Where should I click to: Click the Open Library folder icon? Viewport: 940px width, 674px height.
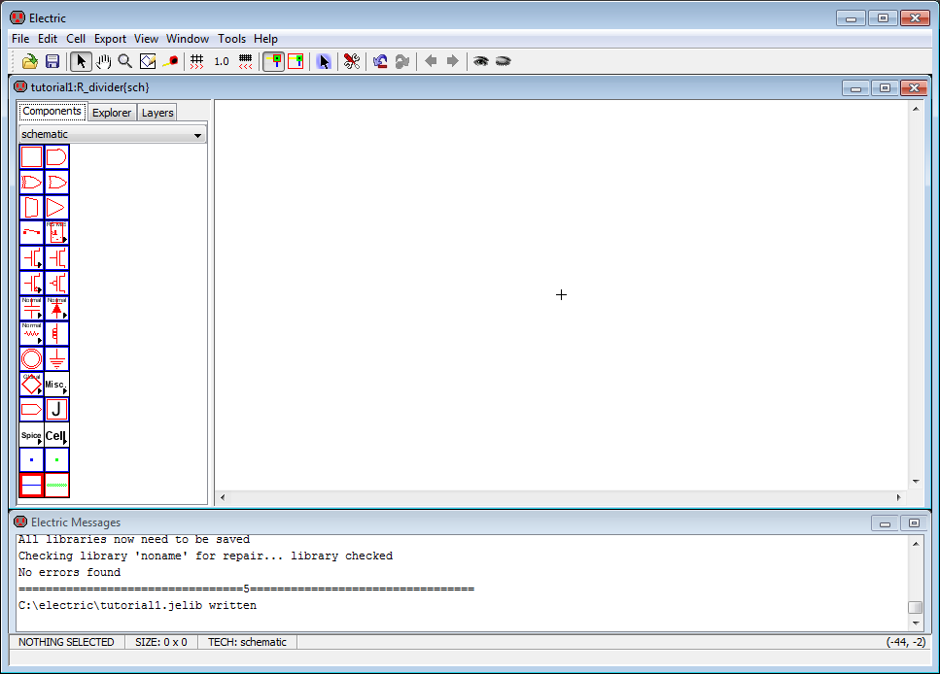click(x=30, y=61)
